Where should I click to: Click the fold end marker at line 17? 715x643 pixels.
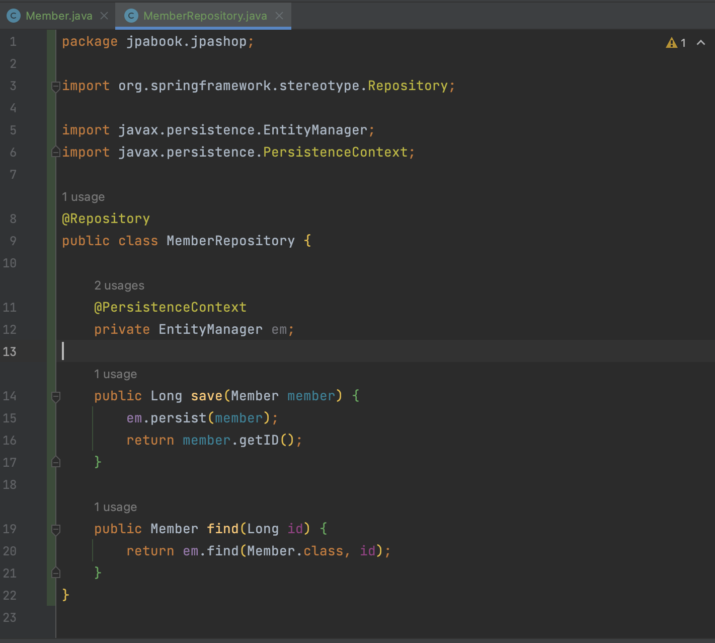56,462
